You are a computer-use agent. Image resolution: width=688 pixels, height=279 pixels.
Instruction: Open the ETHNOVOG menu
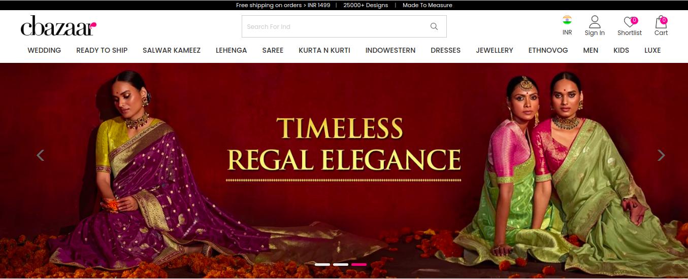(548, 50)
